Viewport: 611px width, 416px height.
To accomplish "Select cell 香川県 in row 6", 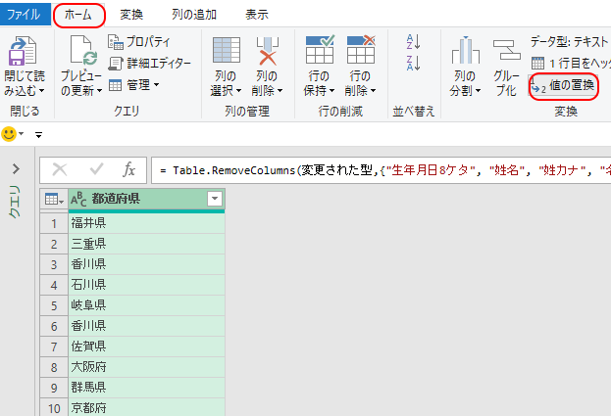I will (x=146, y=326).
